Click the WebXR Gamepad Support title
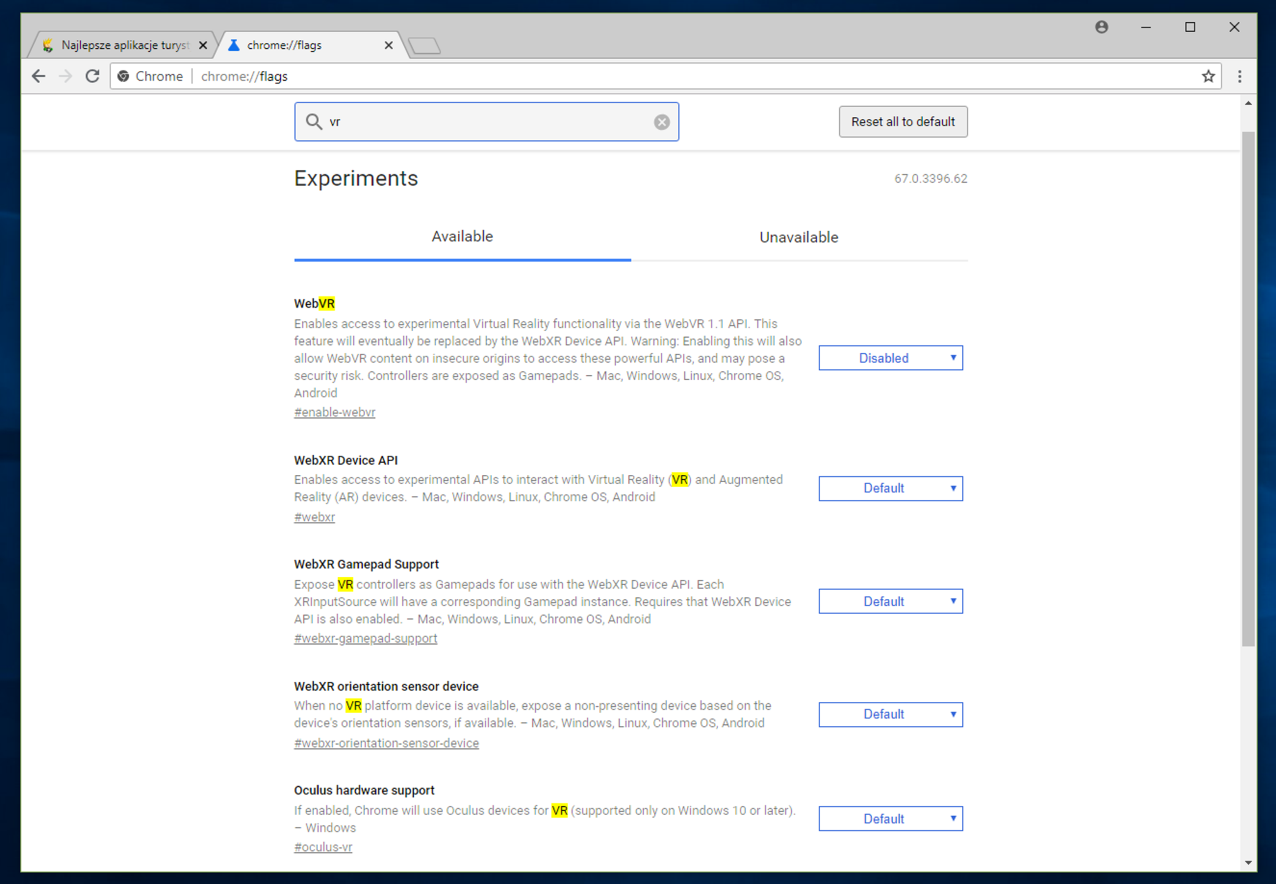 coord(367,564)
